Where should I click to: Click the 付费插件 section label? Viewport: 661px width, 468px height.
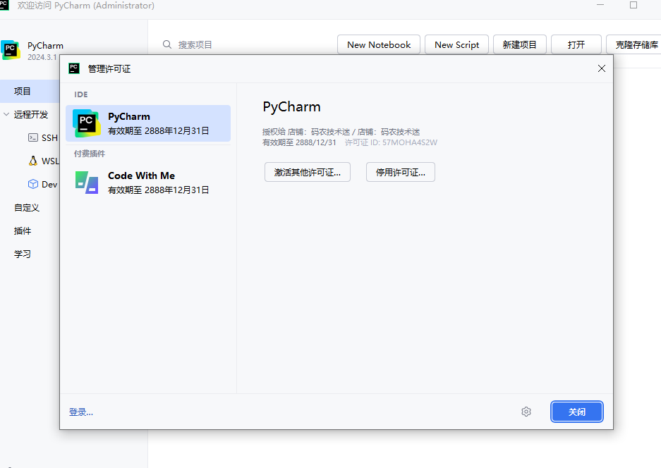click(x=90, y=154)
